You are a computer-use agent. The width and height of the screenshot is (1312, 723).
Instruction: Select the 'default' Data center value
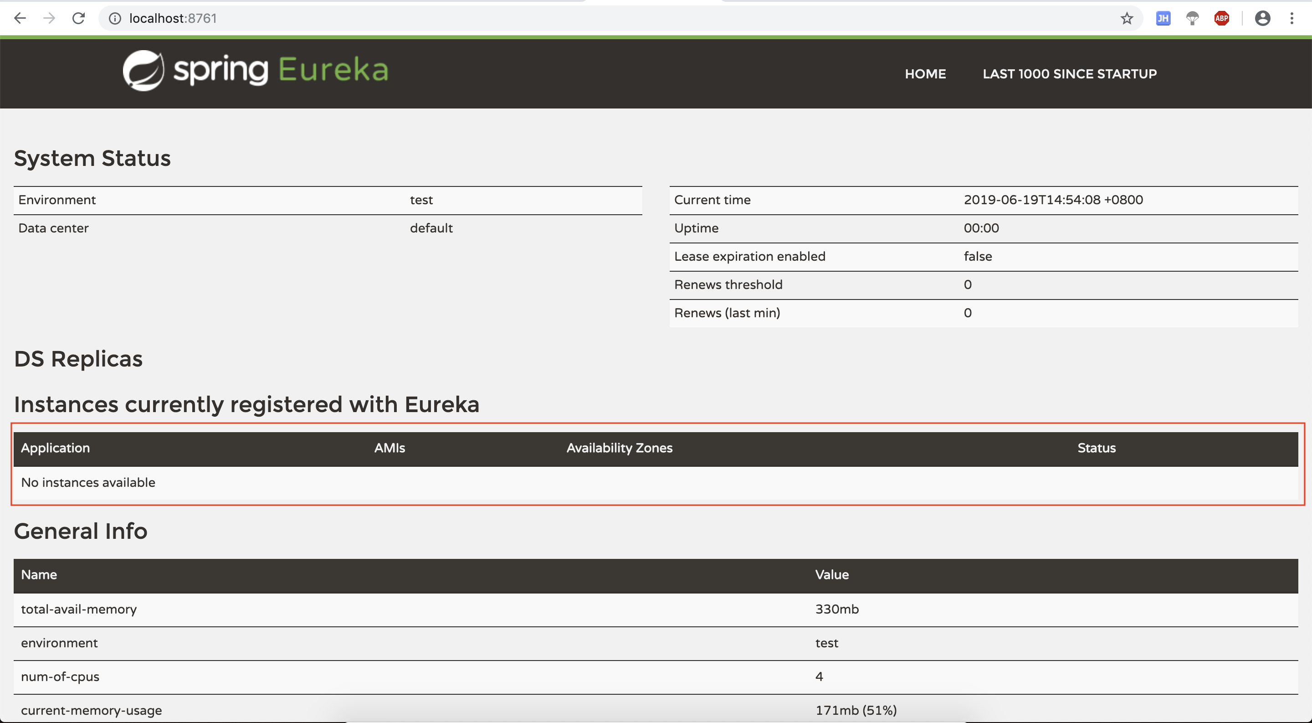point(431,228)
